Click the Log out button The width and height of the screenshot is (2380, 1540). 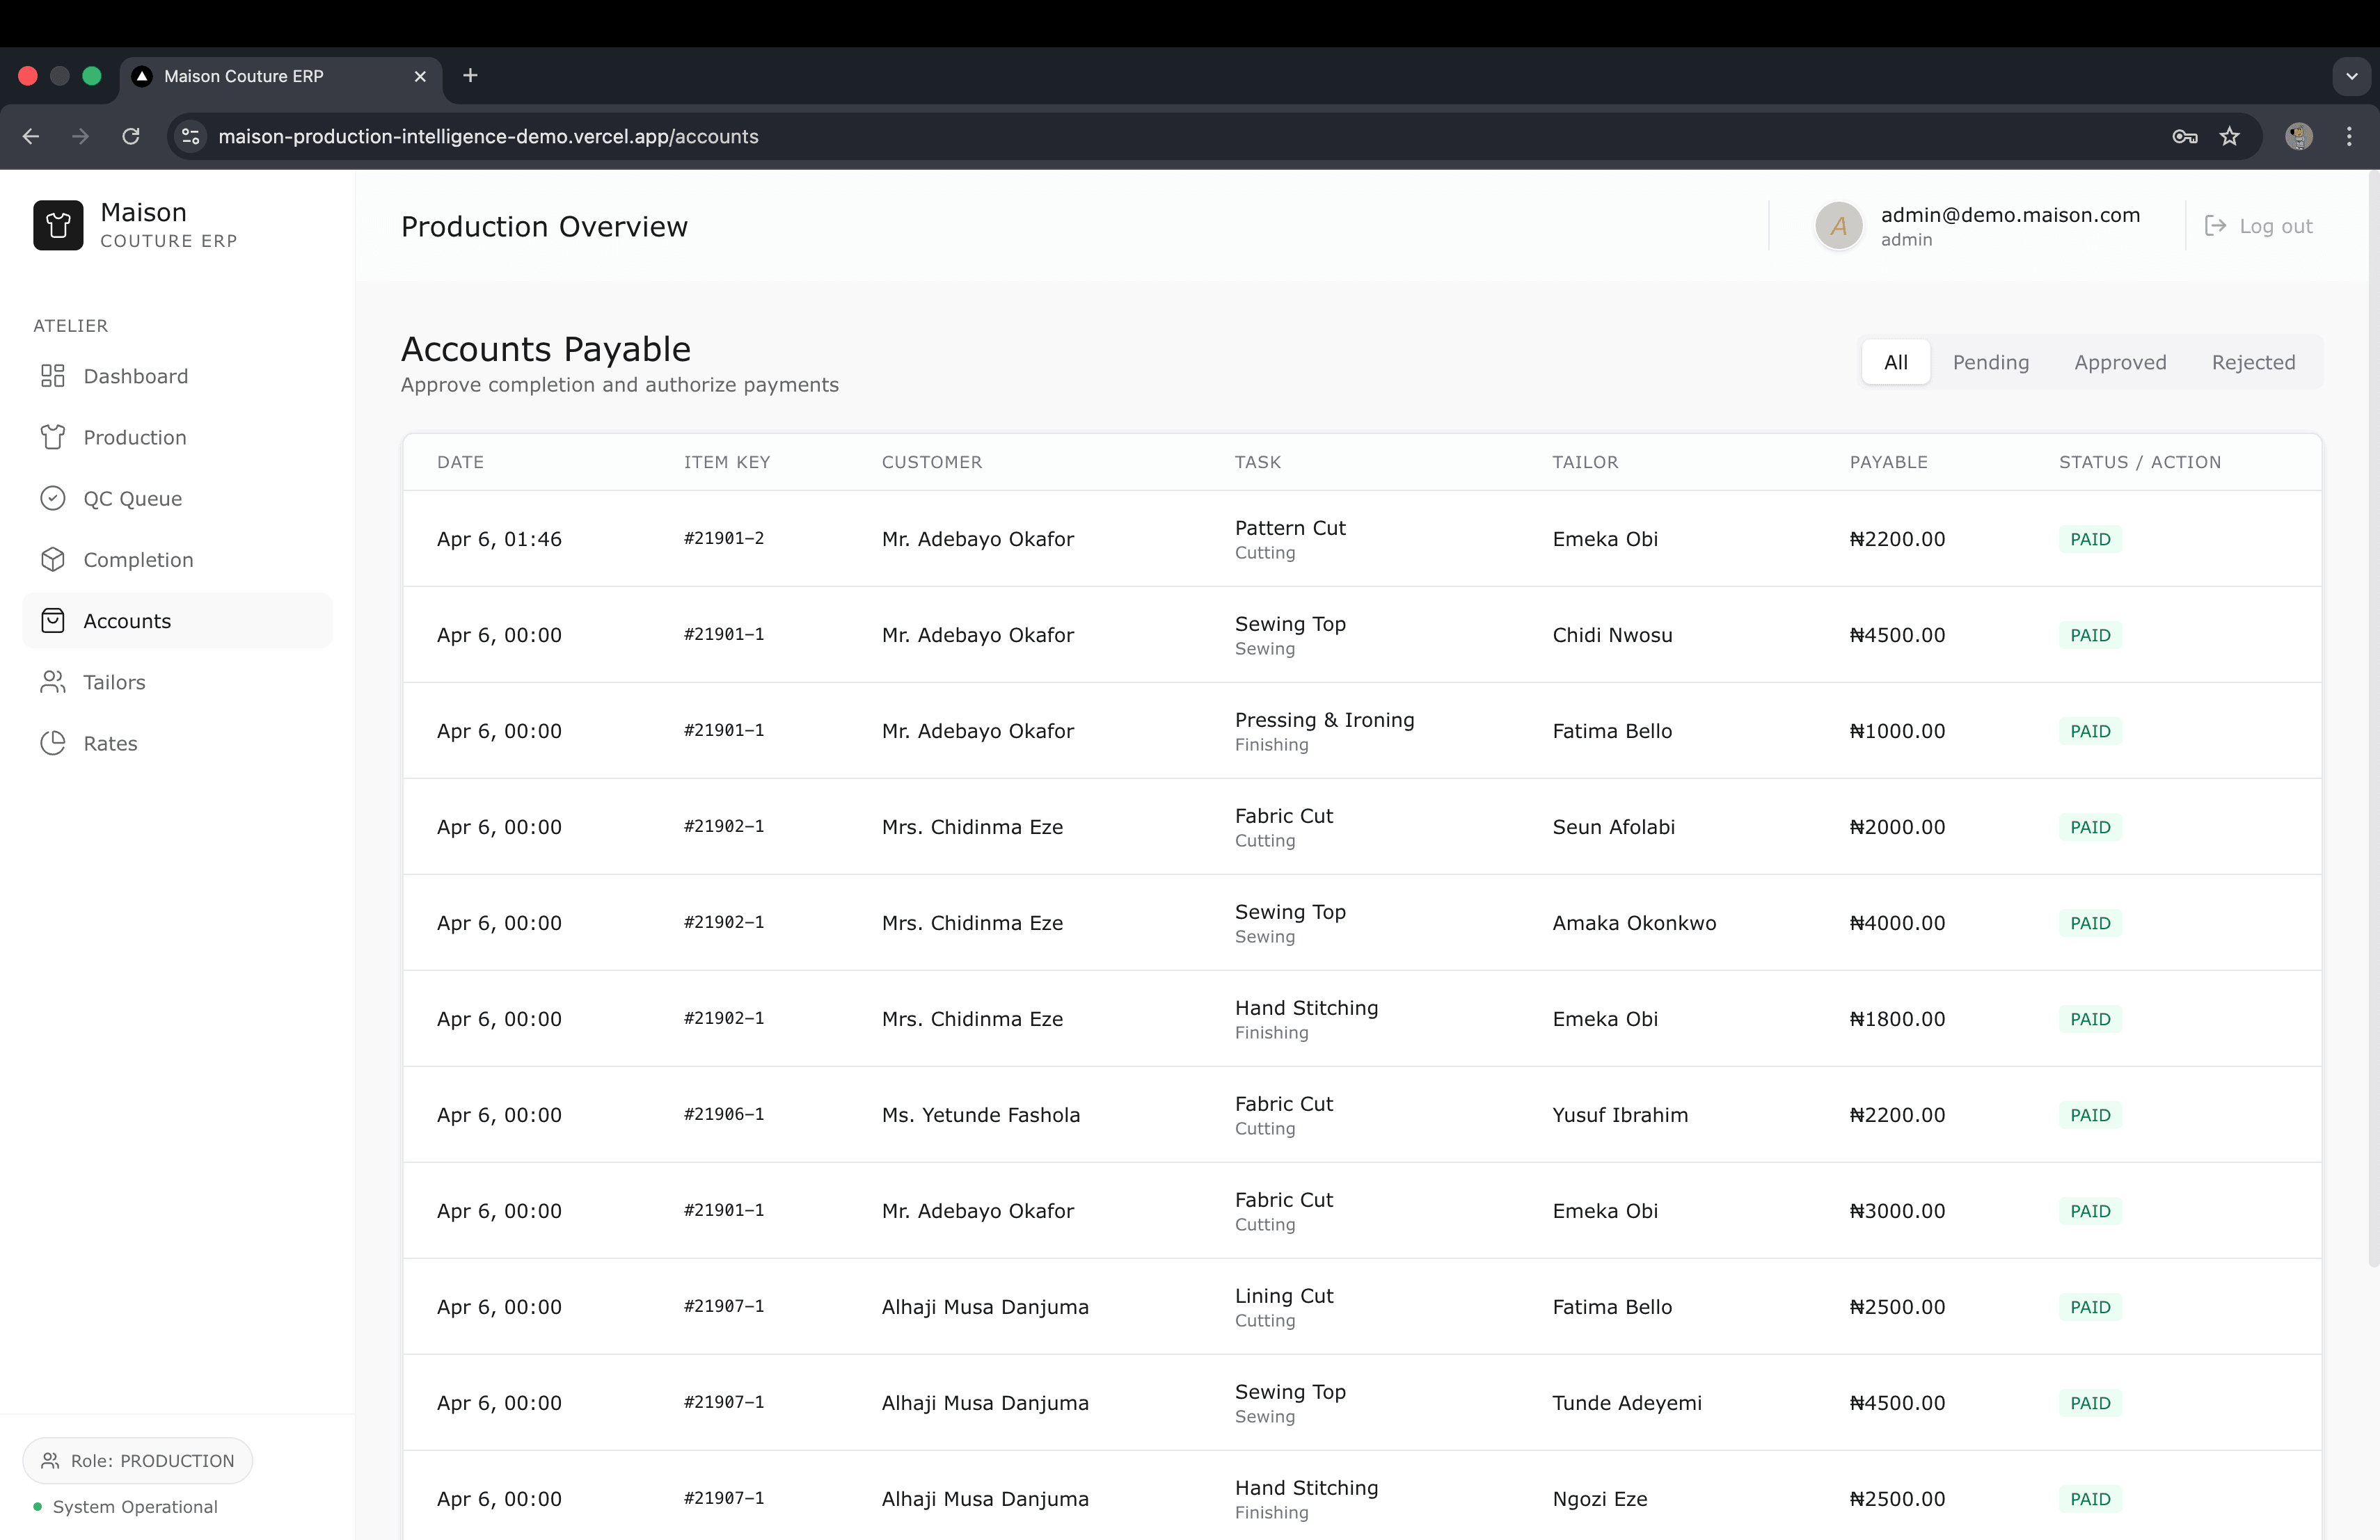pyautogui.click(x=2258, y=226)
